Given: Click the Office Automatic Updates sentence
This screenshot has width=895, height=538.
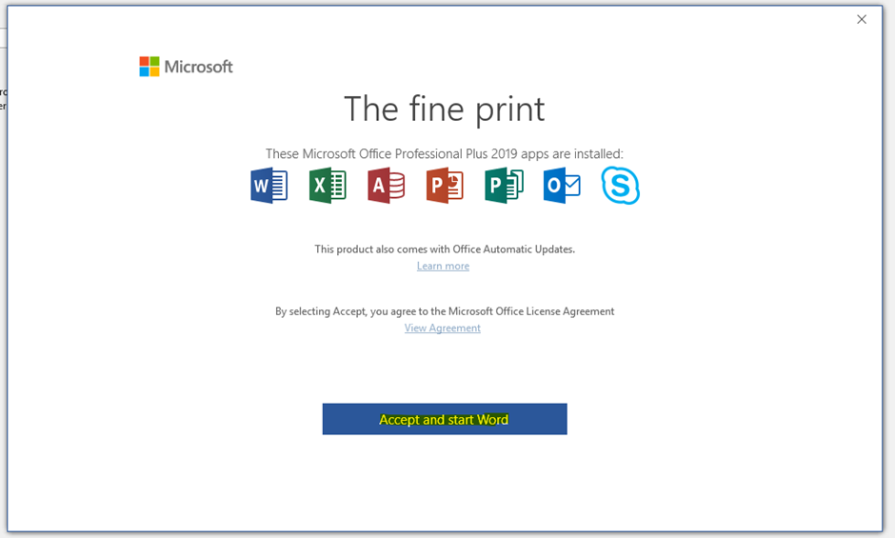Looking at the screenshot, I should pyautogui.click(x=445, y=249).
